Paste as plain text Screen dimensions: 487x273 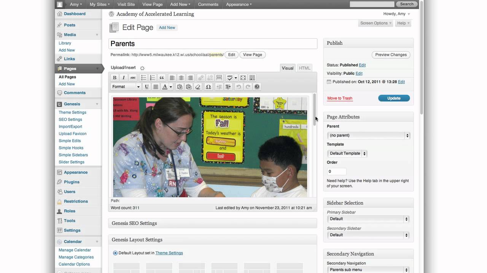point(180,87)
